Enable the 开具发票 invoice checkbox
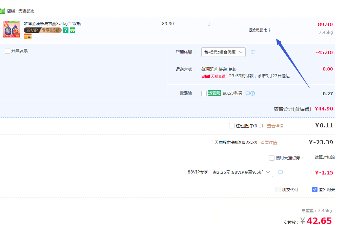This screenshot has height=228, width=348. tap(7, 51)
